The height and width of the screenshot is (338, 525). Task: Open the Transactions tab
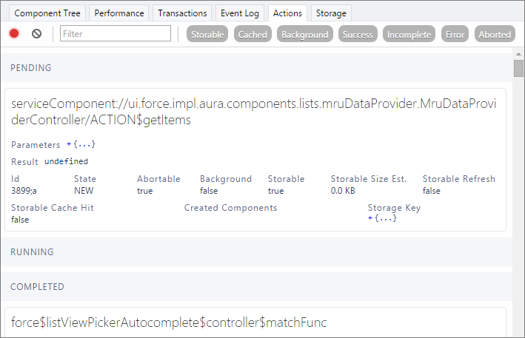pyautogui.click(x=182, y=13)
